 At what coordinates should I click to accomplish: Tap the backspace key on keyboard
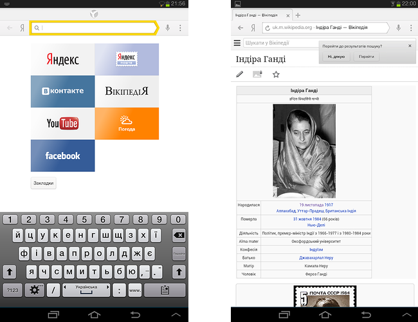tap(179, 235)
